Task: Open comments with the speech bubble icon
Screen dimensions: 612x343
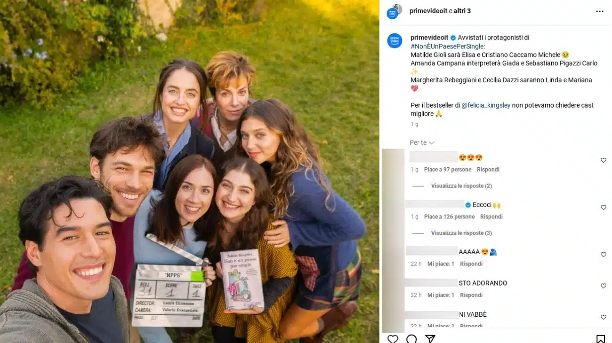Action: [x=411, y=338]
